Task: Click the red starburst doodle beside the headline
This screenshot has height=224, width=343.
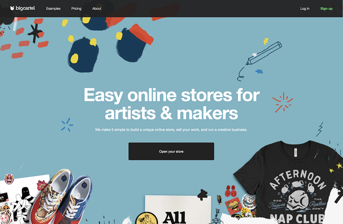Action: (x=283, y=102)
